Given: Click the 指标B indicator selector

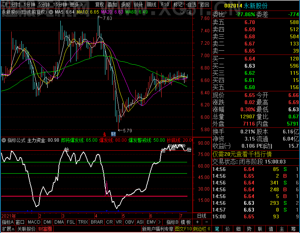Looking at the screenshot, I should coord(172,222).
